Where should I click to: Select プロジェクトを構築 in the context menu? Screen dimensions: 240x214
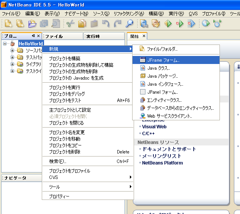[x=65, y=59]
